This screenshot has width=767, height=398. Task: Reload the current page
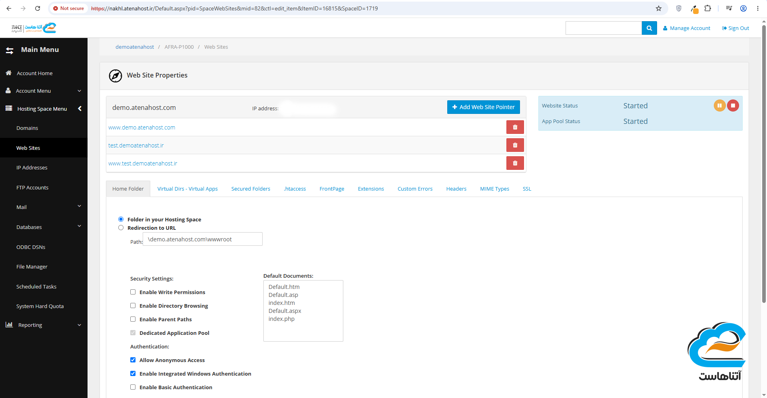(x=38, y=8)
